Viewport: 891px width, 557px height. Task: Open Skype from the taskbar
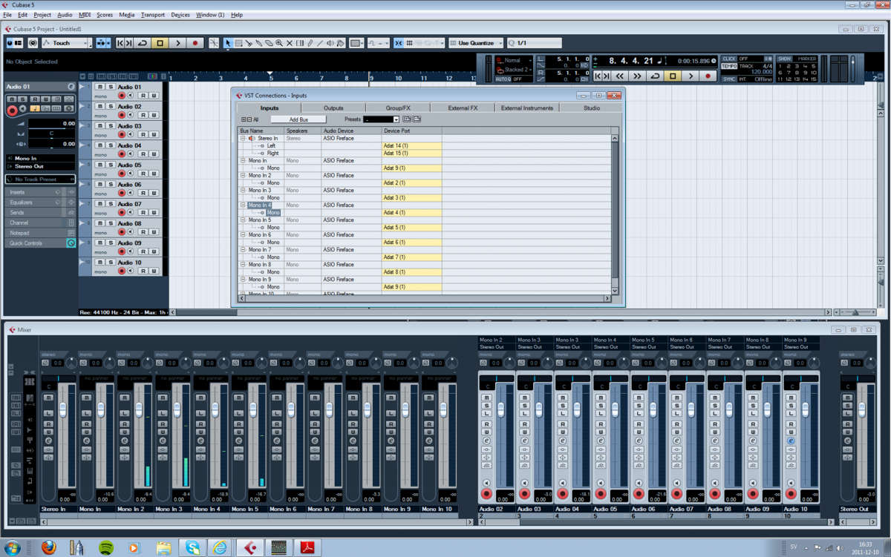click(193, 548)
